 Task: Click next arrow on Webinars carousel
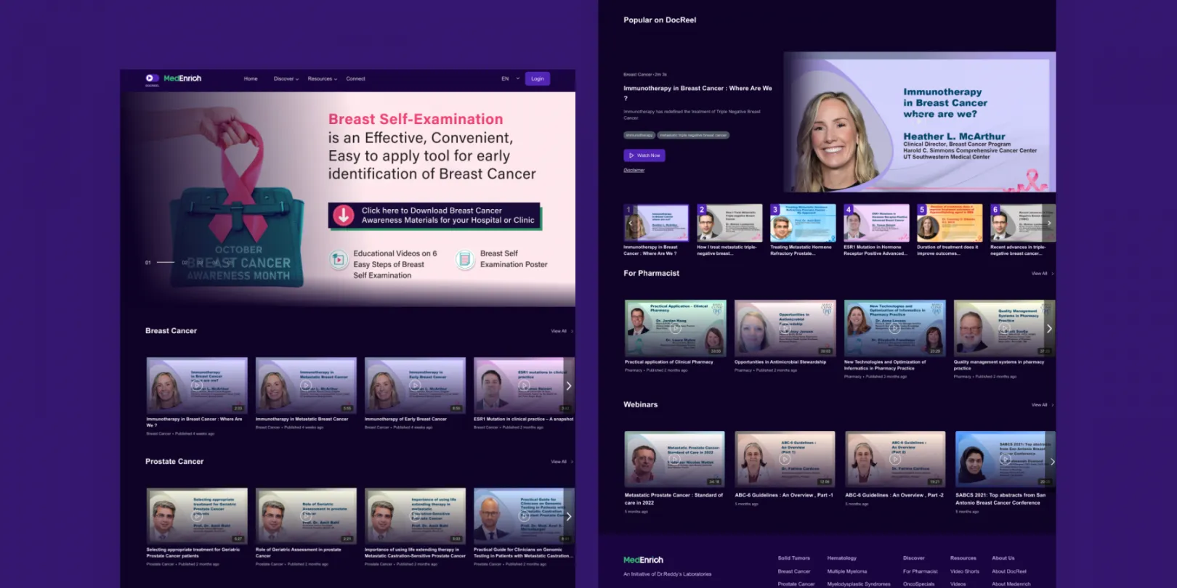coord(1051,461)
